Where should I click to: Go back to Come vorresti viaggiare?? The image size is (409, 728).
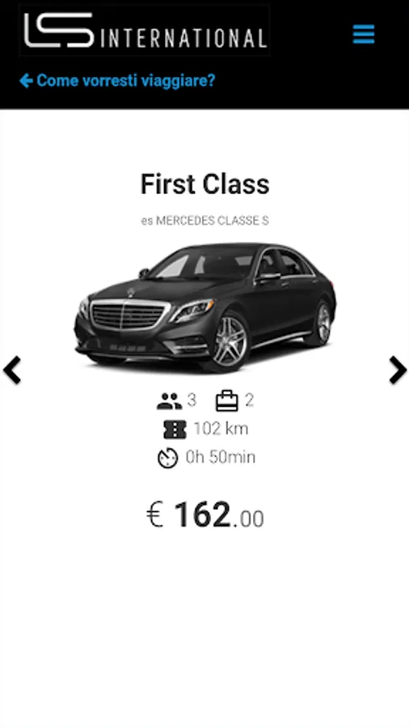117,81
